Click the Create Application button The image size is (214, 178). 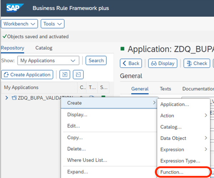(x=27, y=75)
